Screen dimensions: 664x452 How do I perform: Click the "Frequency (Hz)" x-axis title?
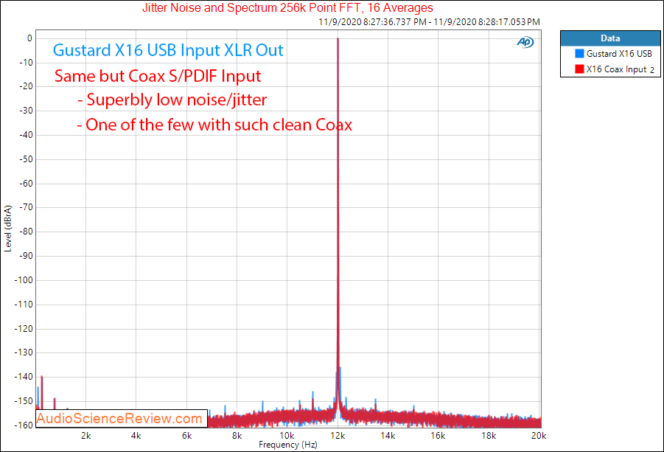pyautogui.click(x=288, y=445)
